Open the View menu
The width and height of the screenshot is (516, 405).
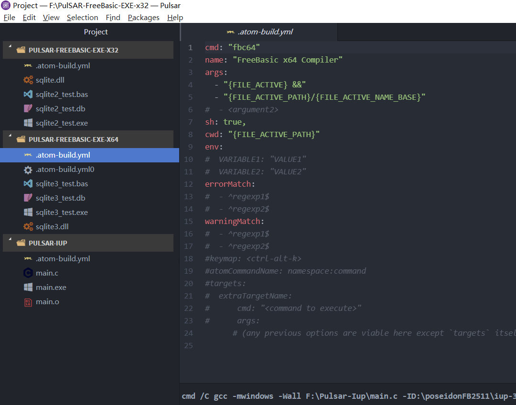[51, 18]
